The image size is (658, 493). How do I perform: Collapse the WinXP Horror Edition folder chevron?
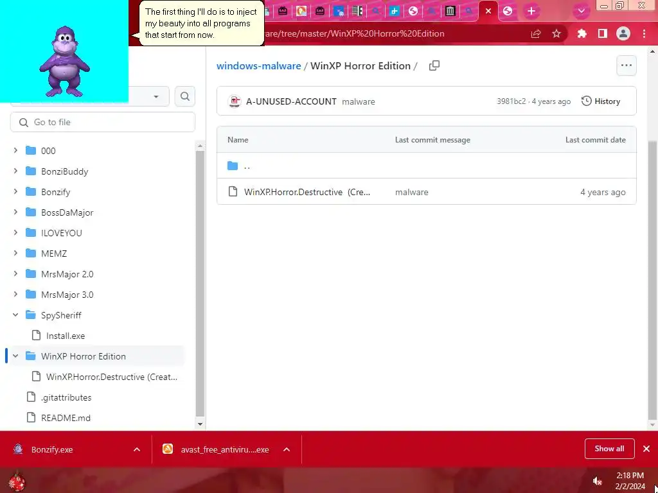pos(15,356)
